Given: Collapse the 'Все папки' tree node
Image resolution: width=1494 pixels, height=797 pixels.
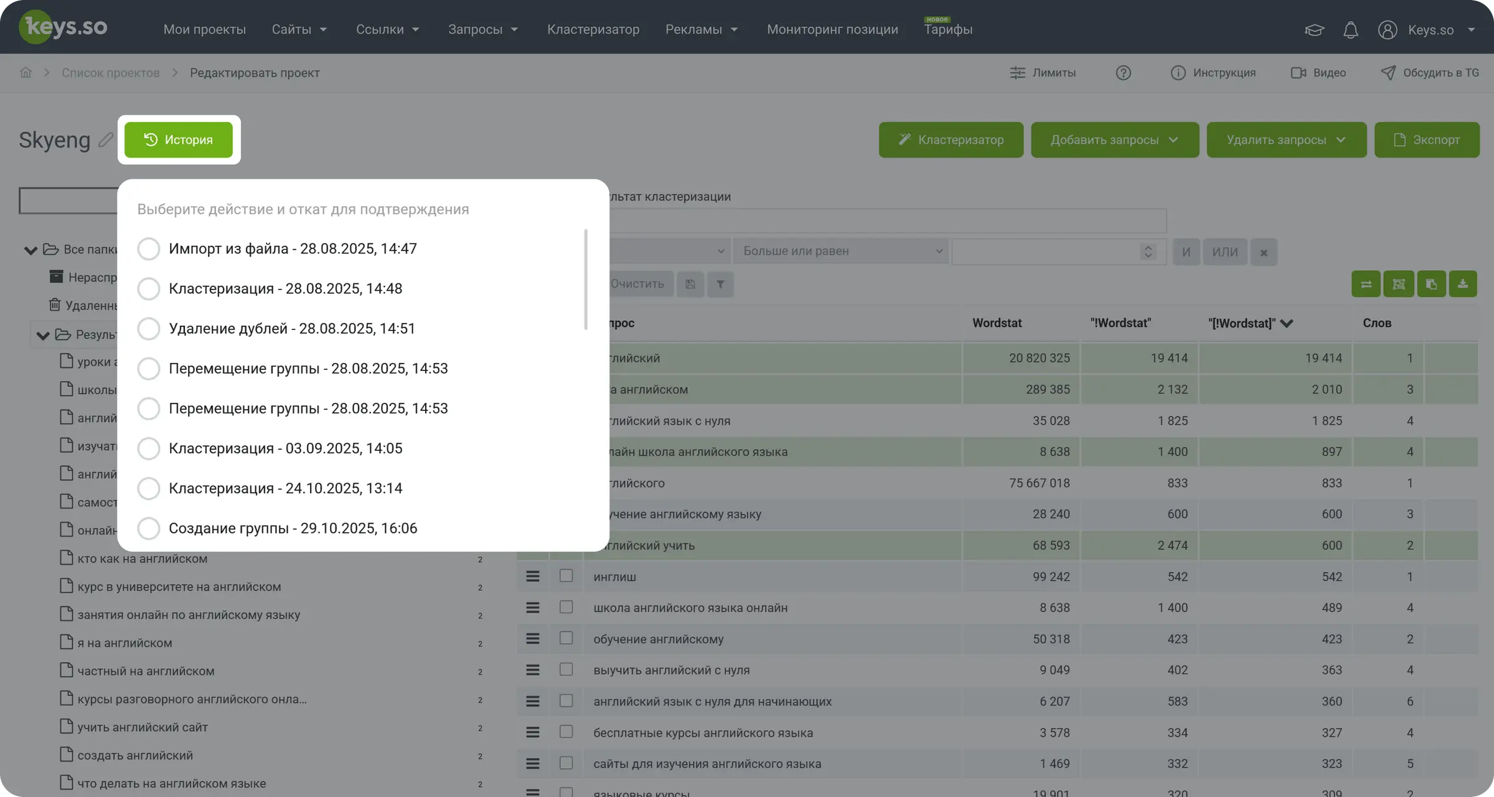Looking at the screenshot, I should point(31,250).
